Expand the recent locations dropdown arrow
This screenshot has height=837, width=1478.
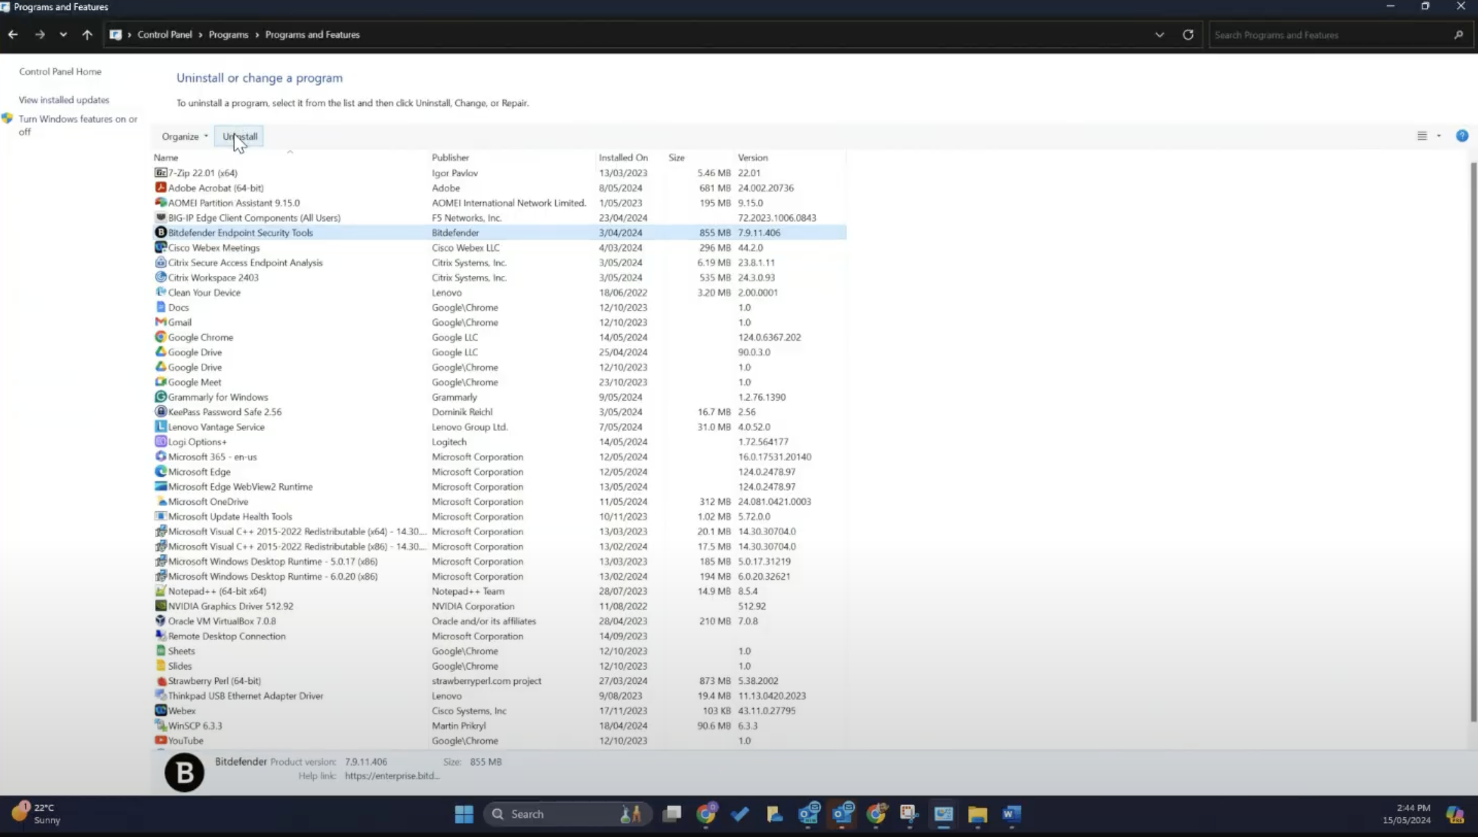tap(63, 35)
